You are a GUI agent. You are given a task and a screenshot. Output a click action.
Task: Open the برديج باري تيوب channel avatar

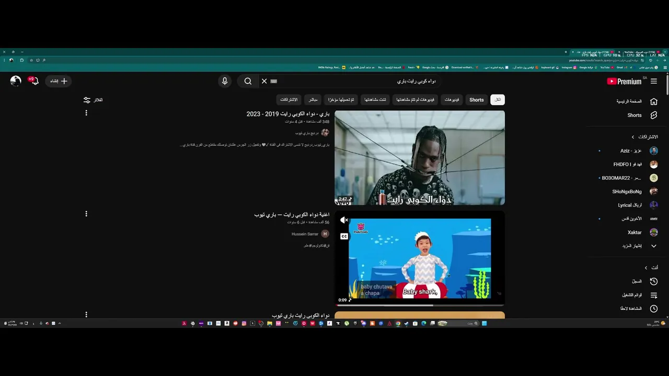click(325, 133)
